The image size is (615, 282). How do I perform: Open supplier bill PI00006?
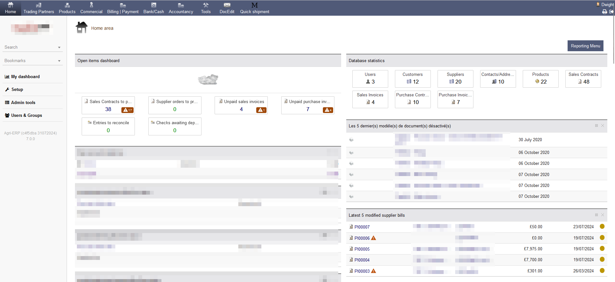pos(362,238)
